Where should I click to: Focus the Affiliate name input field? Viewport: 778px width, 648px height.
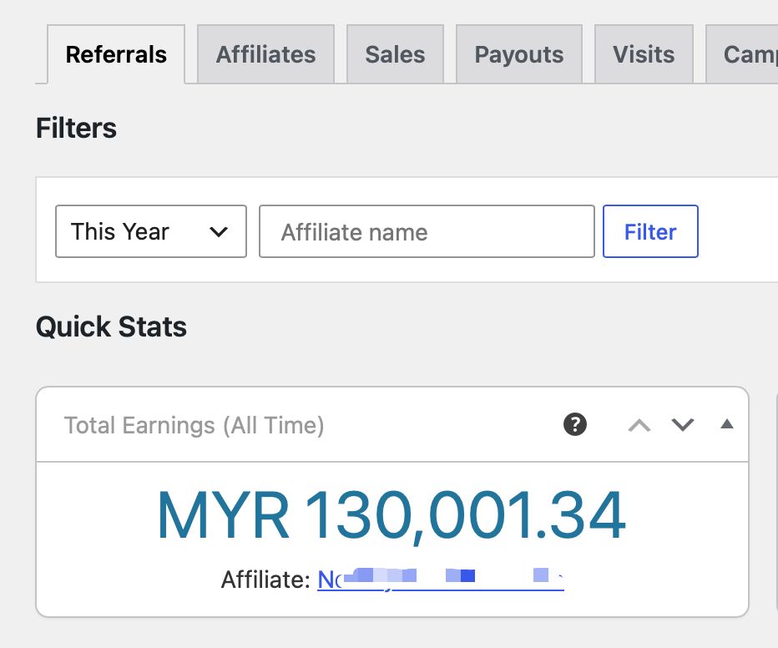click(427, 231)
